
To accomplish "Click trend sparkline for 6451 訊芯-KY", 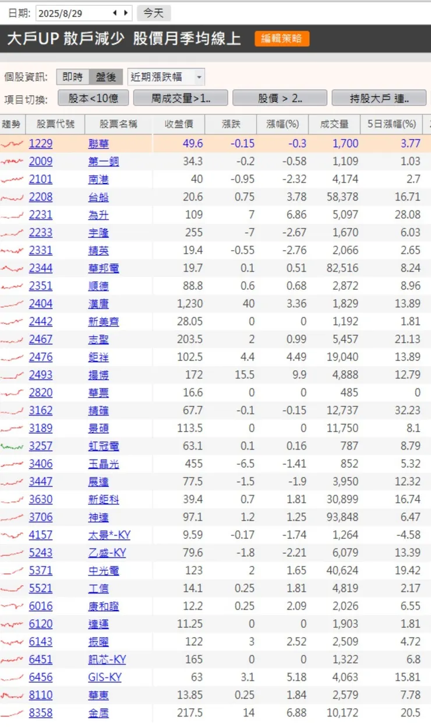I will pos(12,659).
